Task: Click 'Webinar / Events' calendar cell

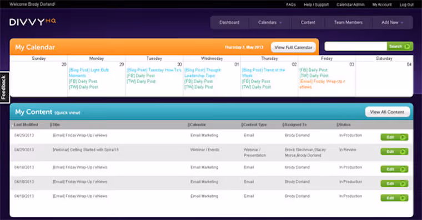Action: (x=205, y=150)
